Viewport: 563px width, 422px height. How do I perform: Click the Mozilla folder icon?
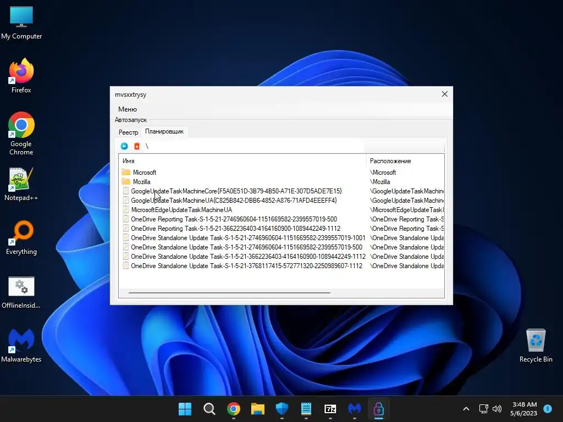point(126,181)
